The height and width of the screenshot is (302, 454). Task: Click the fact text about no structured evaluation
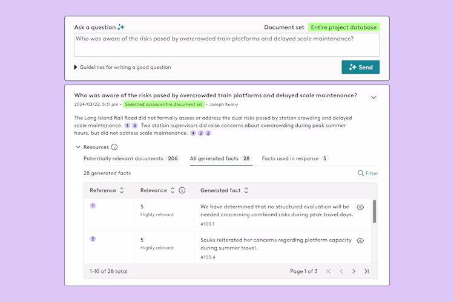tap(277, 210)
